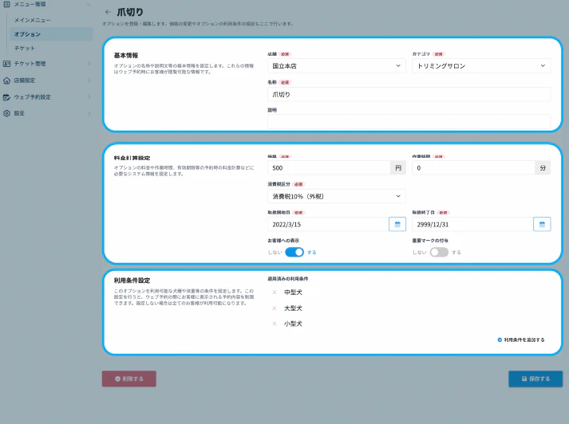The width and height of the screenshot is (569, 424).
Task: Remove the 小型犬 condition with its X
Action: coord(275,324)
